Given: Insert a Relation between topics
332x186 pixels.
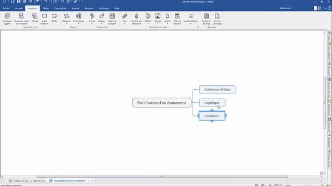Looking at the screenshot, I should click(x=66, y=18).
